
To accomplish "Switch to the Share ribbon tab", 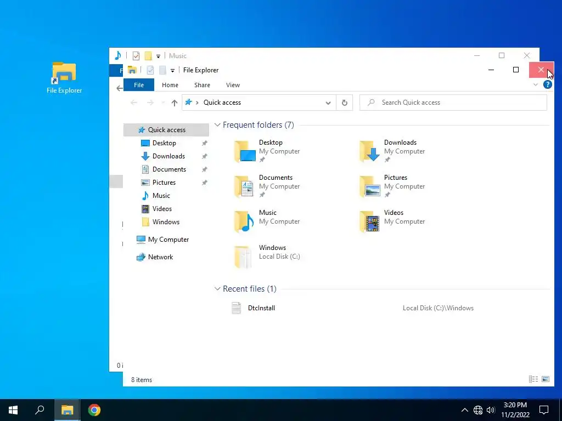I will click(202, 85).
